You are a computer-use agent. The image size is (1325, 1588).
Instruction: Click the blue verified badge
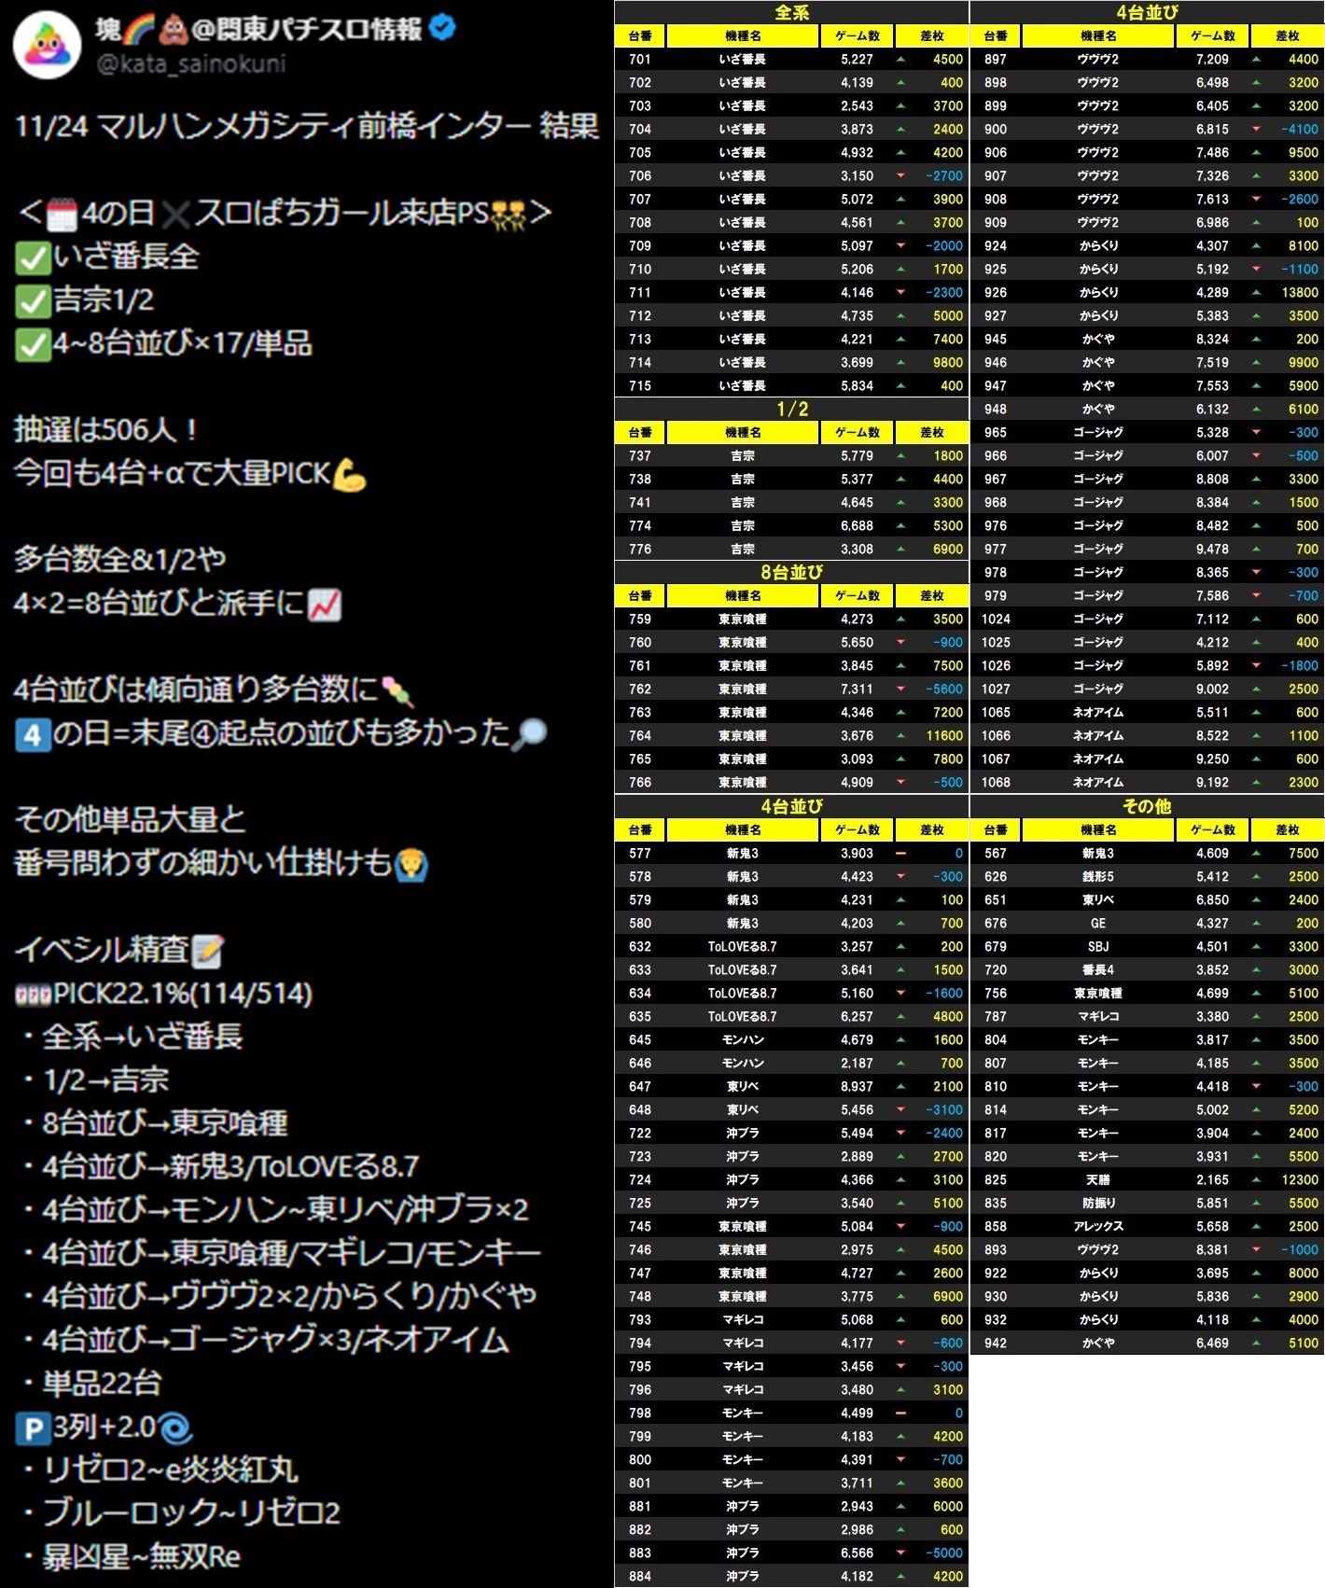[x=443, y=27]
